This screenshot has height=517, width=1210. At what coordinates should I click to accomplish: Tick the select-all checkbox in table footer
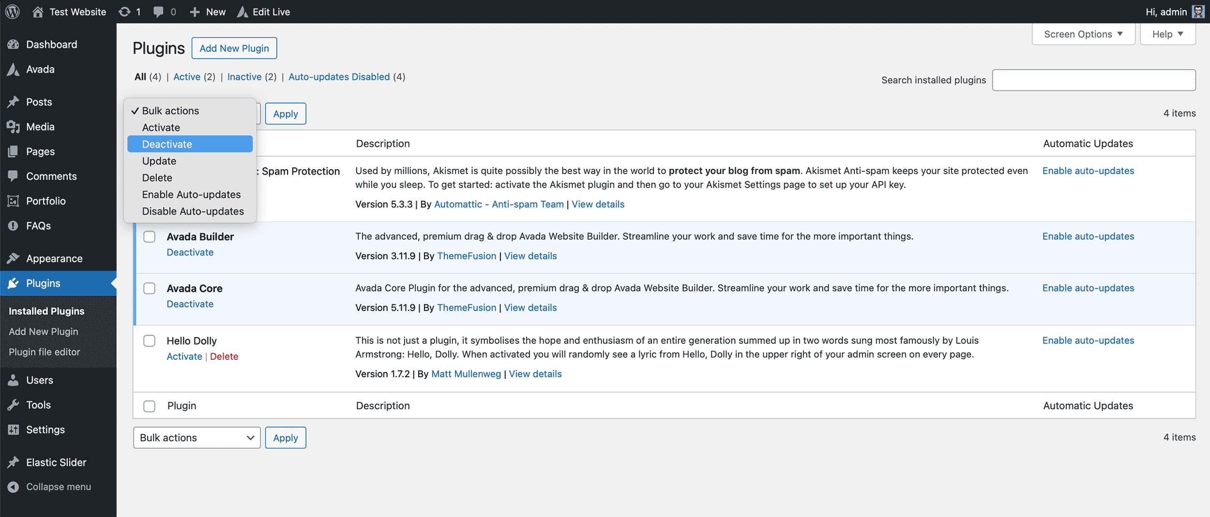(150, 406)
